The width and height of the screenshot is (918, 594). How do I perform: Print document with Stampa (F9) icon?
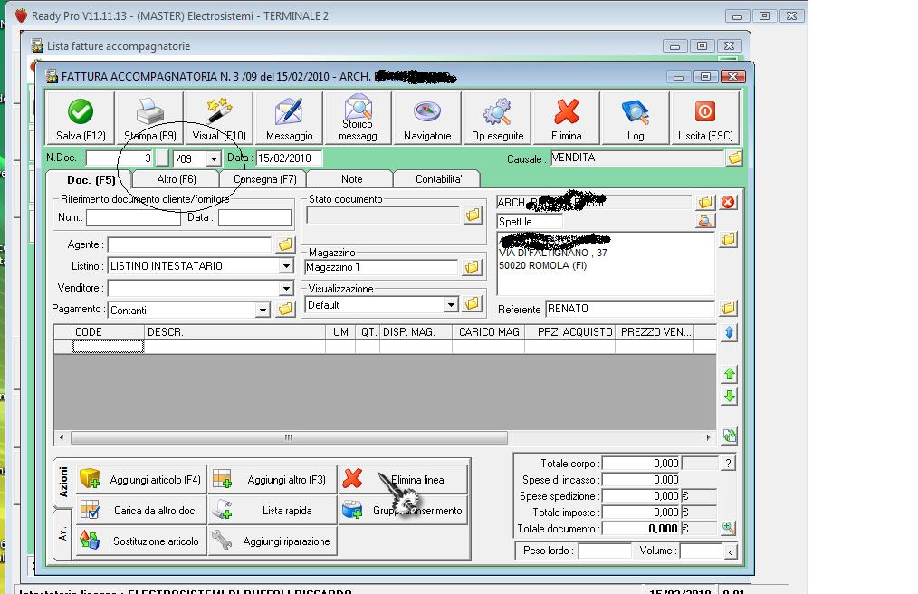[x=150, y=112]
